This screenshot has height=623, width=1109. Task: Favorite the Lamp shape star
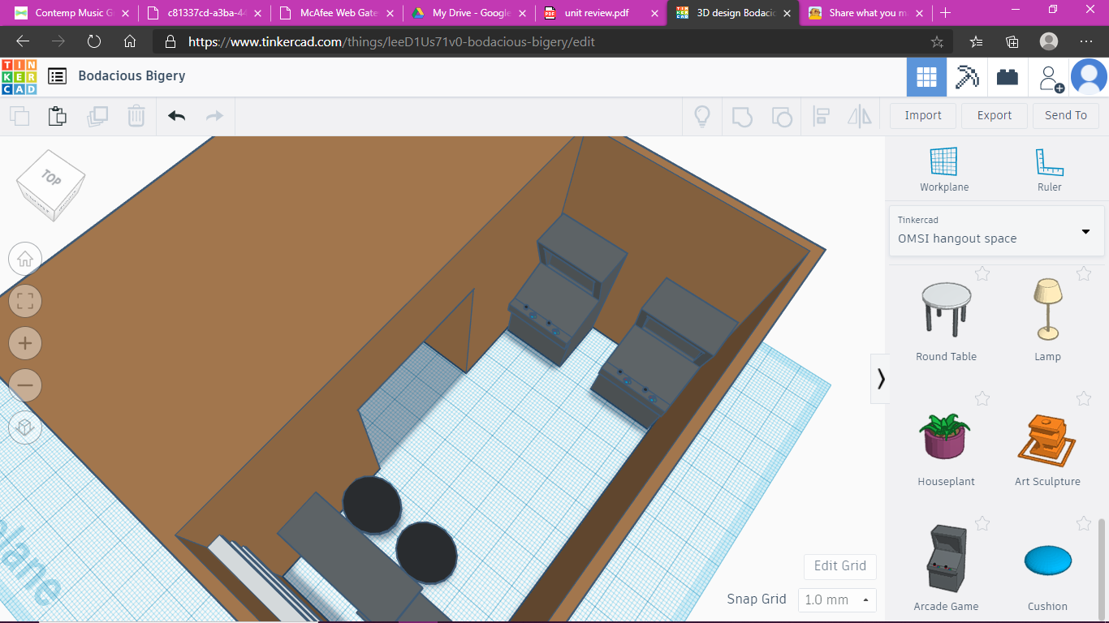pos(1084,273)
